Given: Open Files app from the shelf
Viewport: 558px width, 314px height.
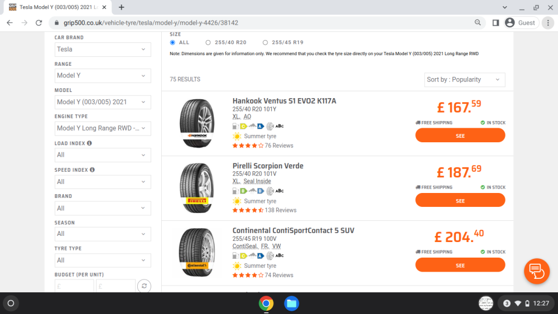Looking at the screenshot, I should [291, 303].
